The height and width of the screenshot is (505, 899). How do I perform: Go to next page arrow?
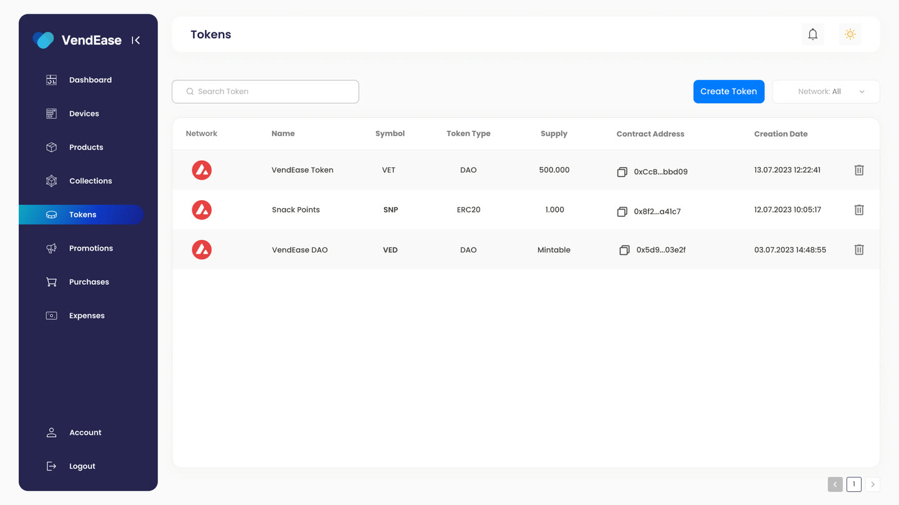coord(873,484)
